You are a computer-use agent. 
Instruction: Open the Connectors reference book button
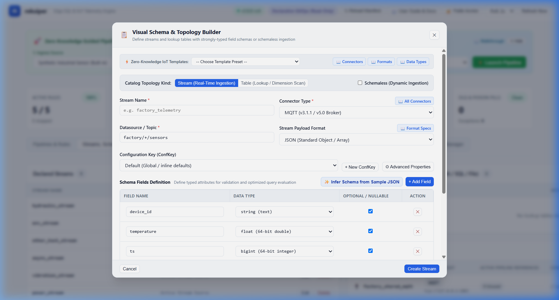coord(349,62)
